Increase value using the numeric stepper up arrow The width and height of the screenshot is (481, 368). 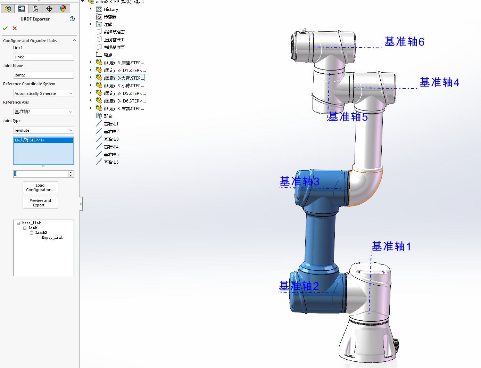[71, 172]
